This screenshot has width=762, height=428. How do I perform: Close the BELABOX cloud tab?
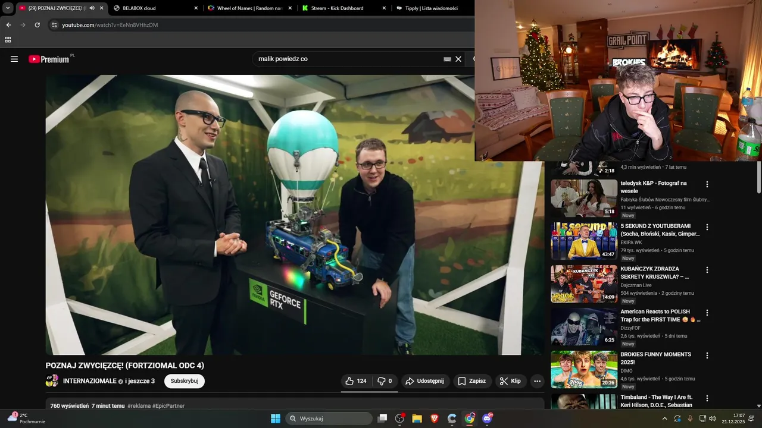pyautogui.click(x=196, y=8)
